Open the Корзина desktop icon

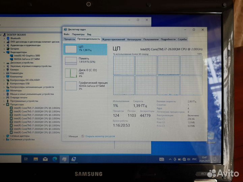211,138
